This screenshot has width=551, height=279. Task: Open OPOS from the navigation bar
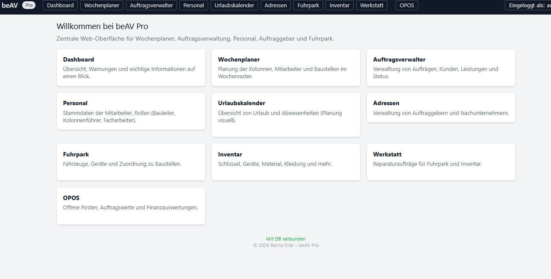point(406,5)
